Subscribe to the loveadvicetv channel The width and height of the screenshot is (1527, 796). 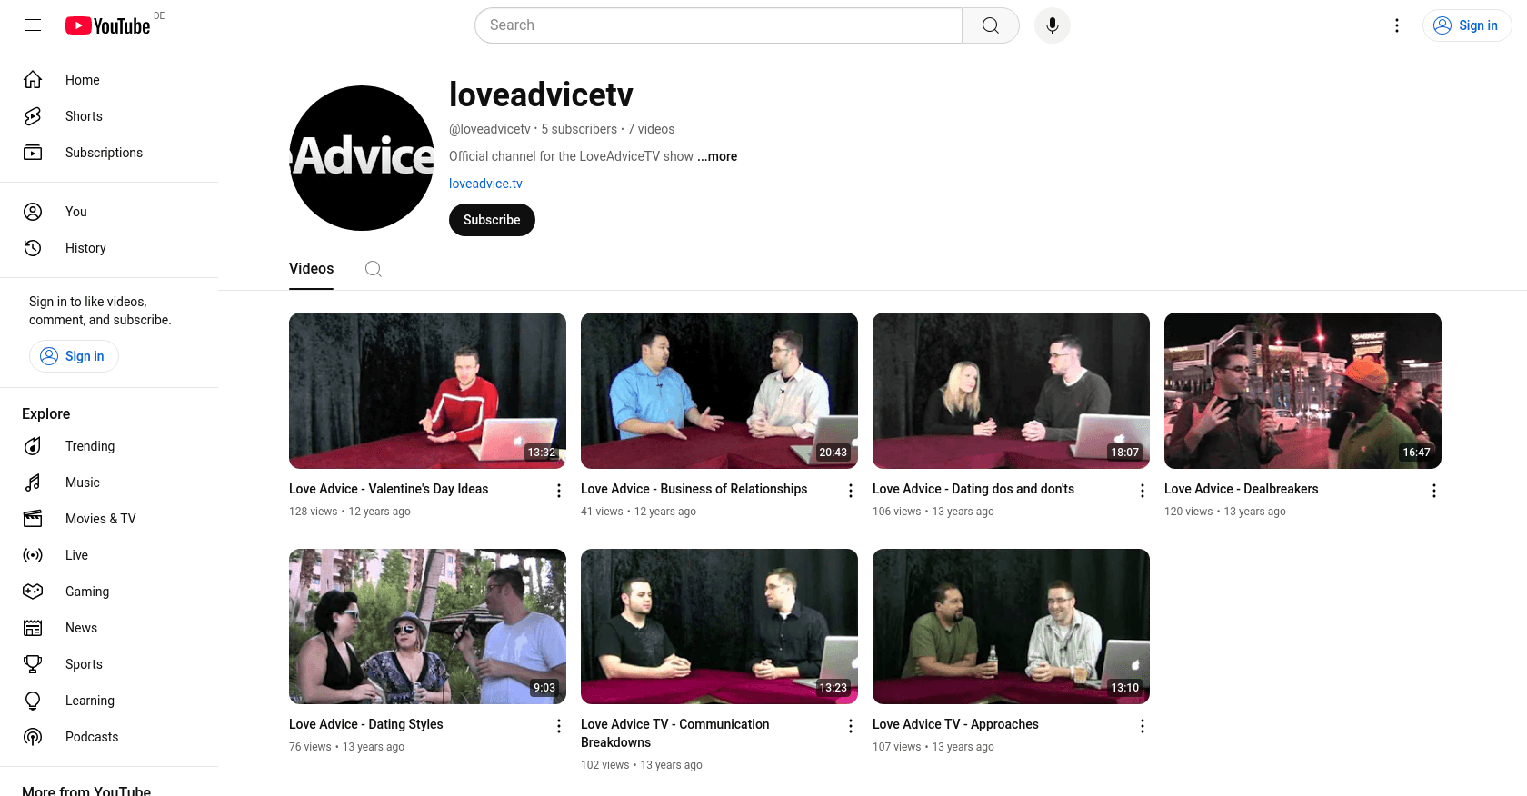click(x=492, y=220)
